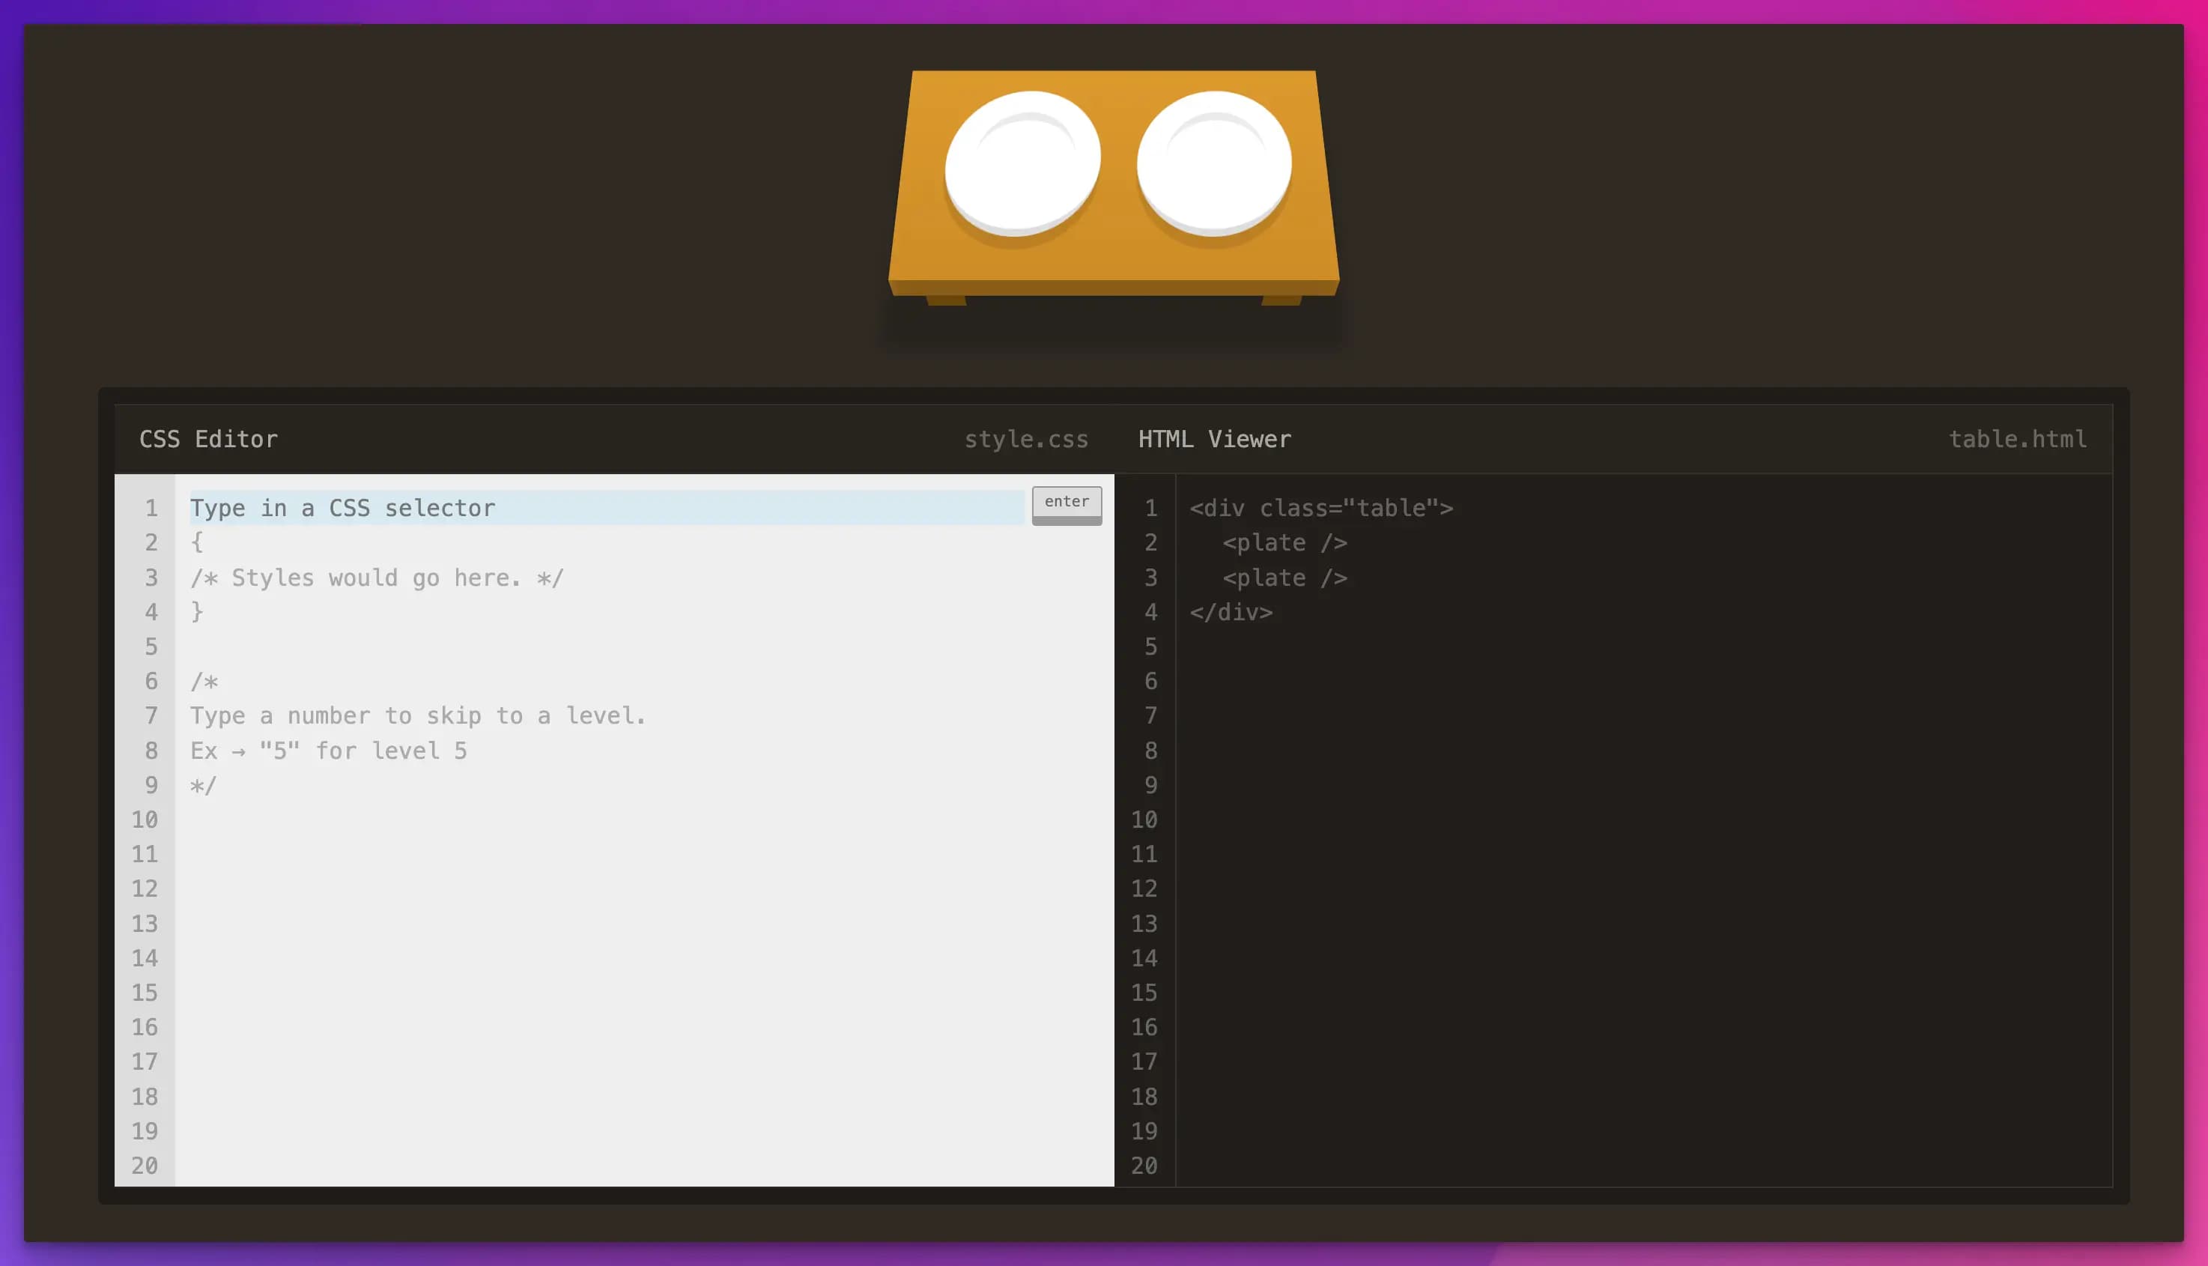Click the right plate on the table
This screenshot has height=1266, width=2208.
(x=1214, y=163)
